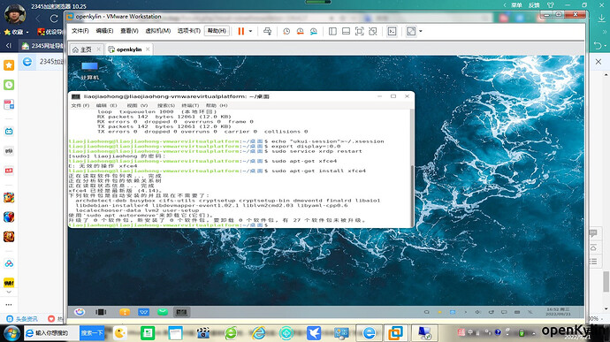This screenshot has width=610, height=342.
Task: Click the Windows Start button
Action: 11,333
